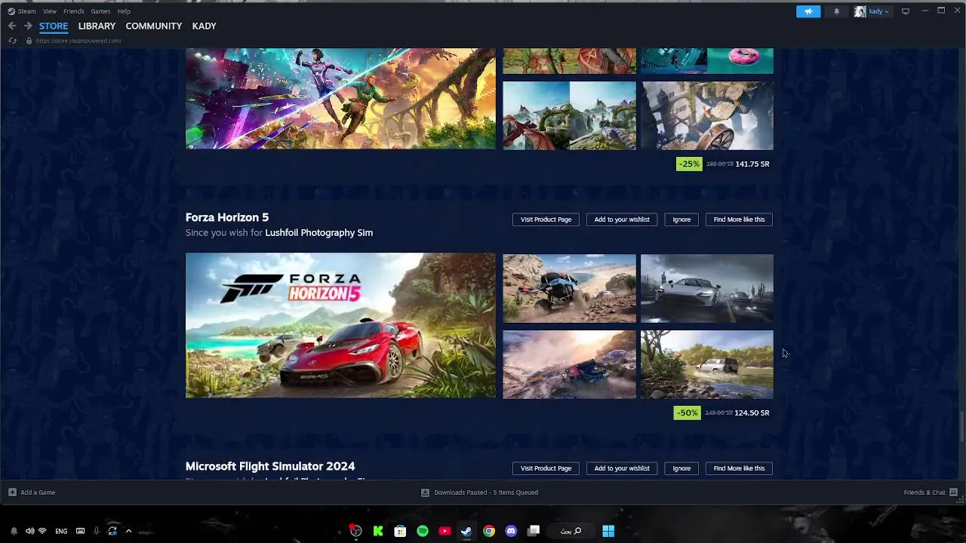This screenshot has width=966, height=543.
Task: Expand the kady account dropdown
Action: tap(879, 11)
